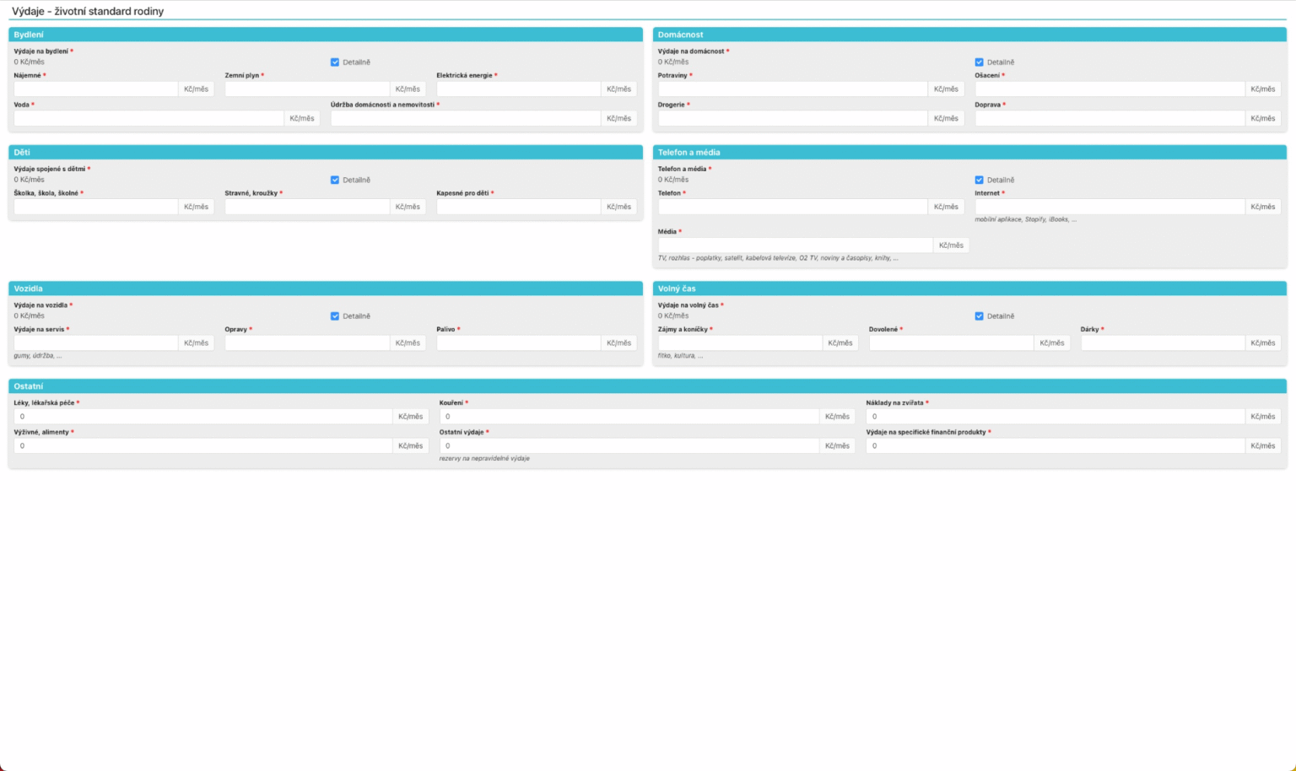Screen dimensions: 1296x771
Task: Uncheck Detailně checkbox in Vozidla section
Action: click(335, 316)
